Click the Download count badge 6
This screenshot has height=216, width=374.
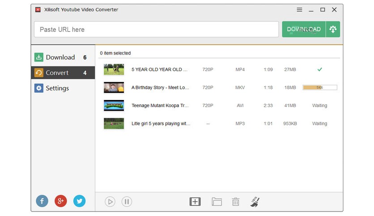point(85,57)
